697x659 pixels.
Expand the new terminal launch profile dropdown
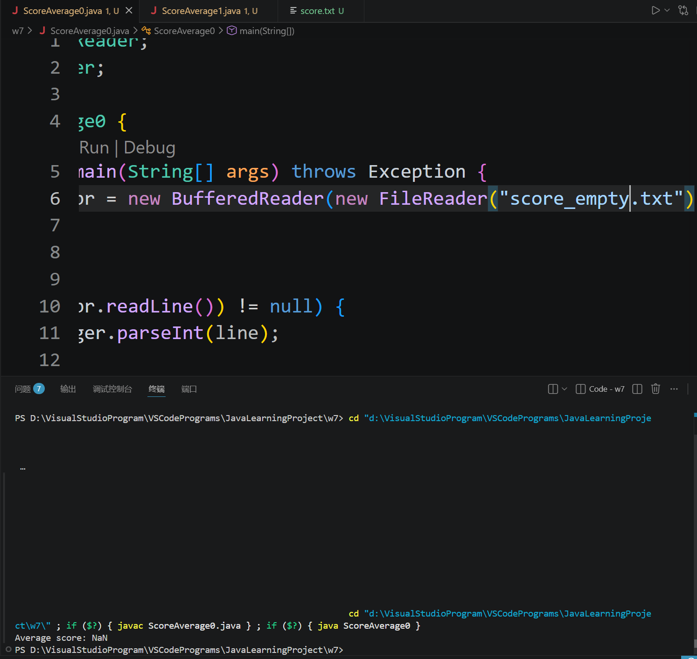click(565, 389)
